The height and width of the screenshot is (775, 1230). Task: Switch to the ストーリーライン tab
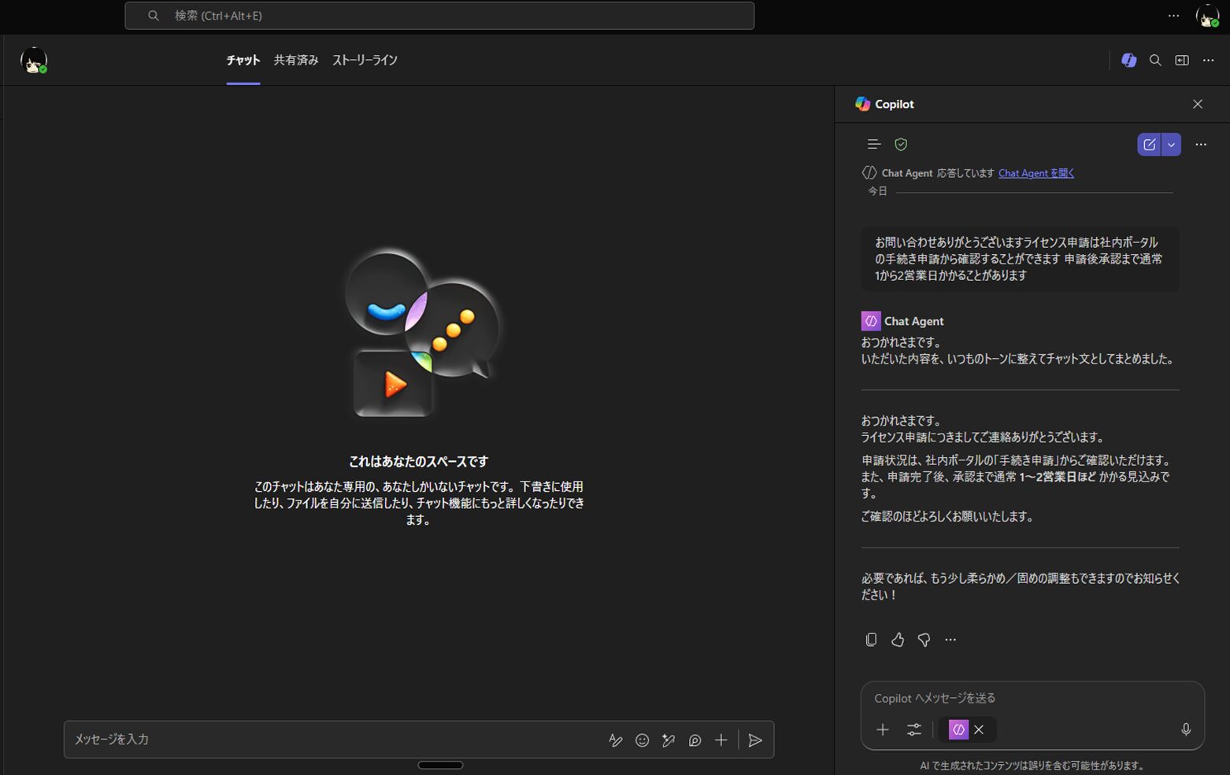[x=365, y=61]
